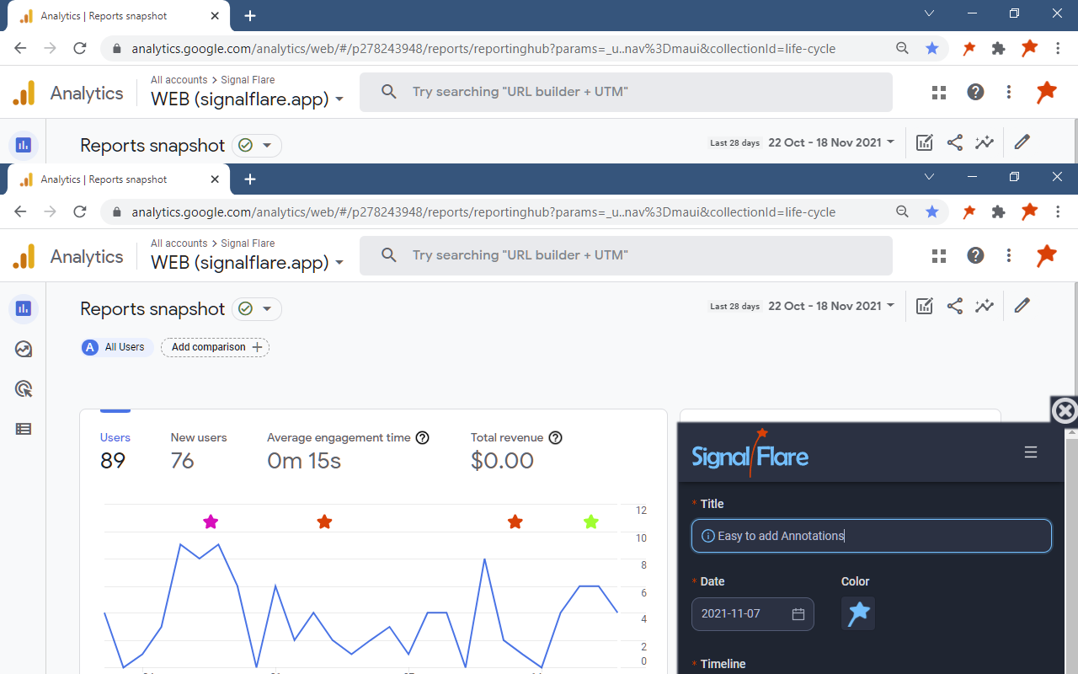Open the Advertising icon in left navigation

[x=24, y=389]
